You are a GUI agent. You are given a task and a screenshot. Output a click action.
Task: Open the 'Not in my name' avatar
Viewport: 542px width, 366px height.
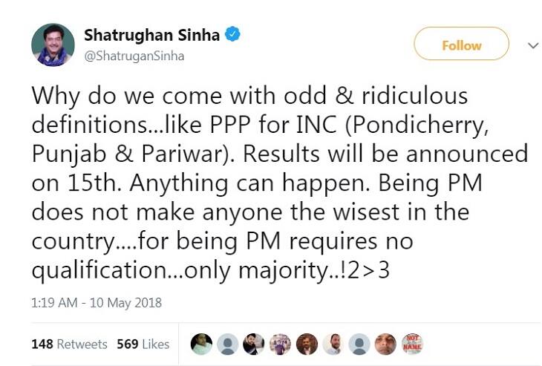(x=412, y=343)
